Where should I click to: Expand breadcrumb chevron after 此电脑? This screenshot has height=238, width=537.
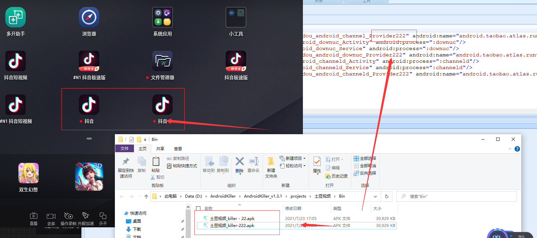[x=181, y=196]
